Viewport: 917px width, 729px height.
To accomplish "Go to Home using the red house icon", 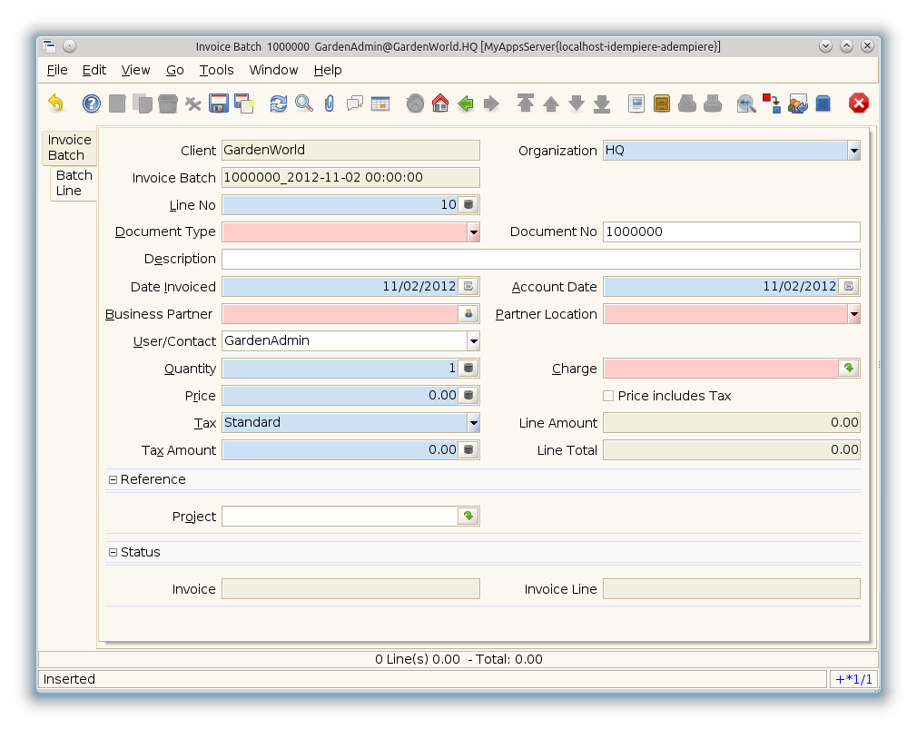I will point(440,103).
